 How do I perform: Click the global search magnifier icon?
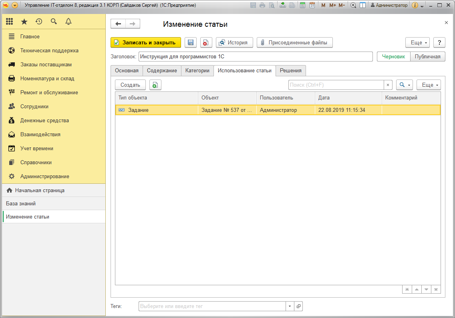tap(54, 22)
